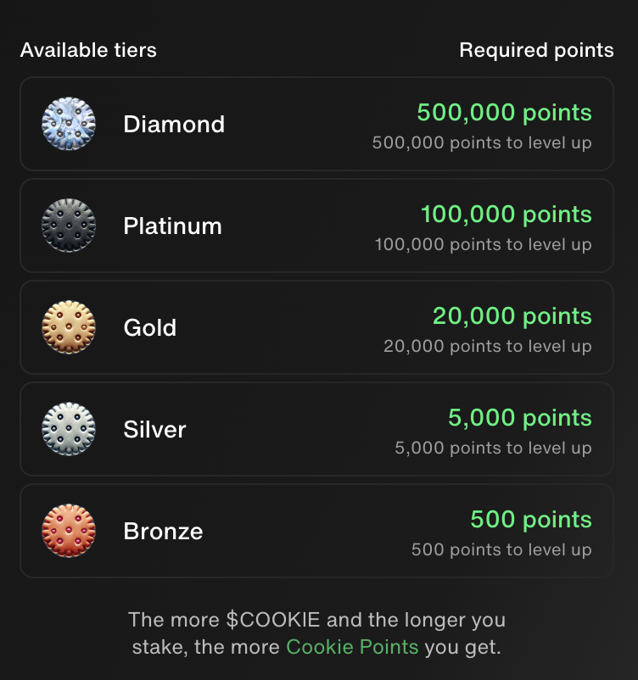This screenshot has width=638, height=680.
Task: Select the Diamond tier name
Action: (x=174, y=125)
